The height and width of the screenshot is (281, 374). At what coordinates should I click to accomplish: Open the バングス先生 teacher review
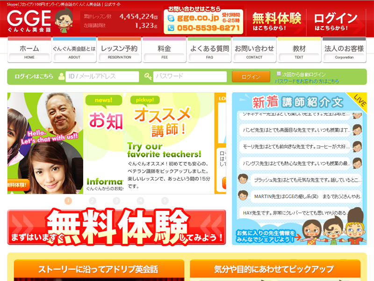point(295,163)
